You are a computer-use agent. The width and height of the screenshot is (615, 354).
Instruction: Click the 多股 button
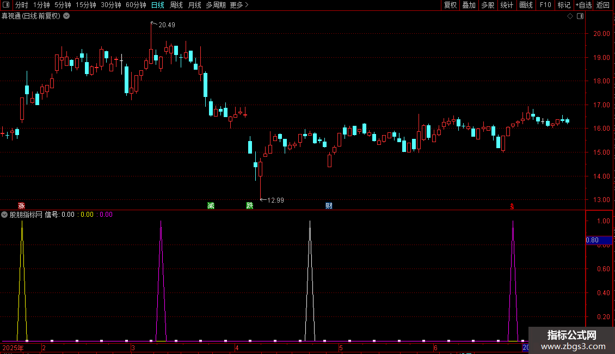488,5
